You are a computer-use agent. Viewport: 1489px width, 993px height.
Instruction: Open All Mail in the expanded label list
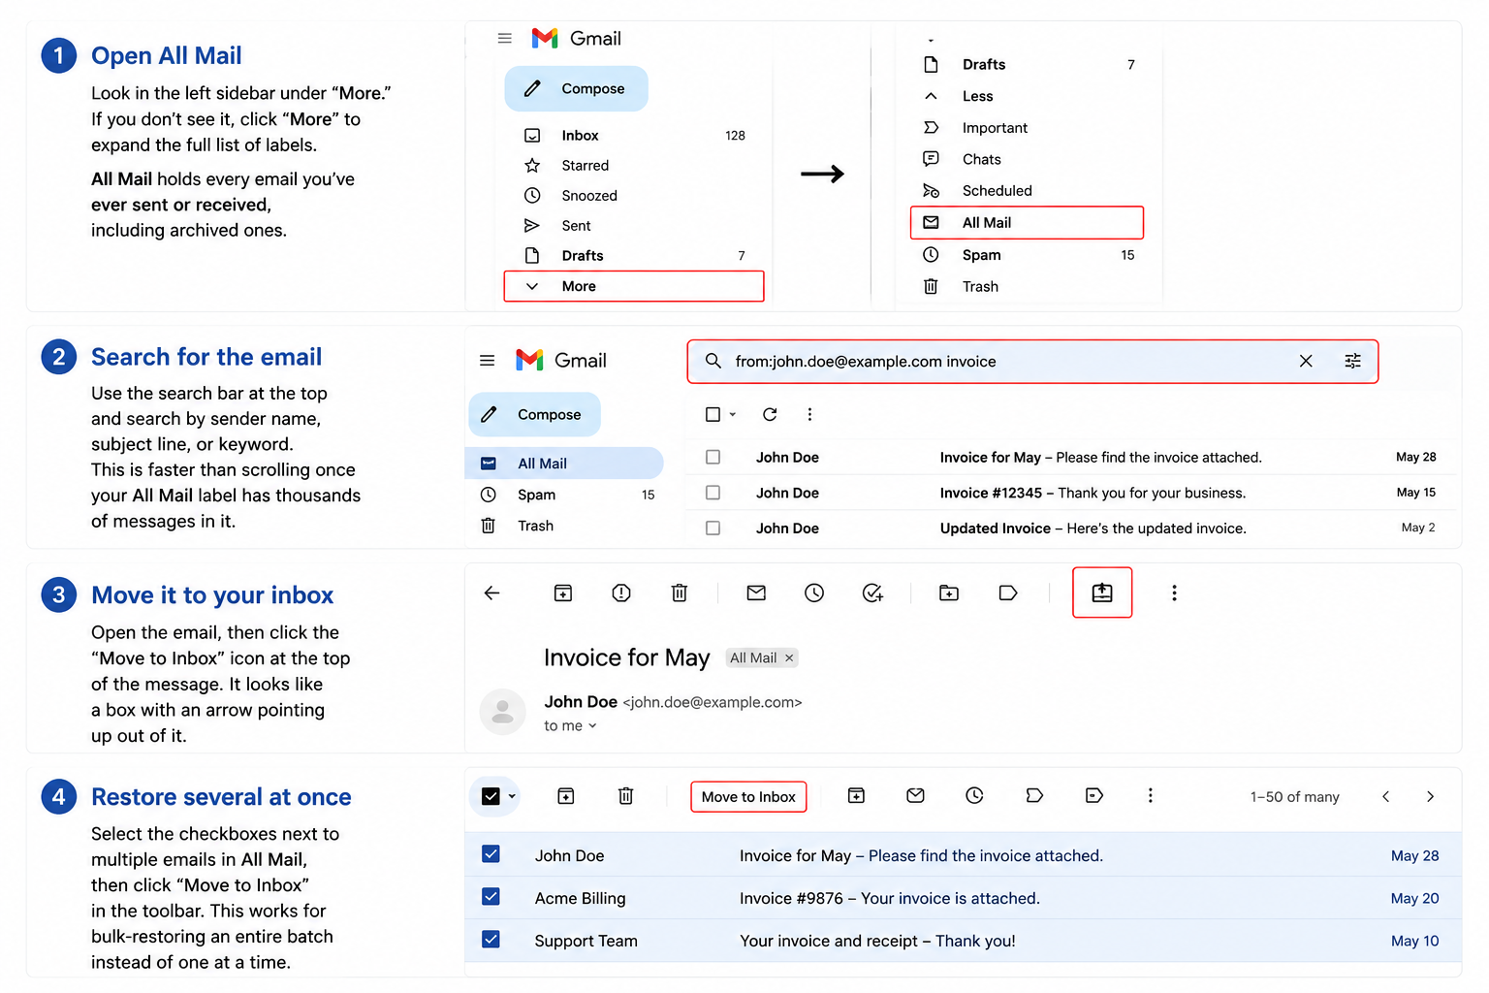coord(1028,222)
